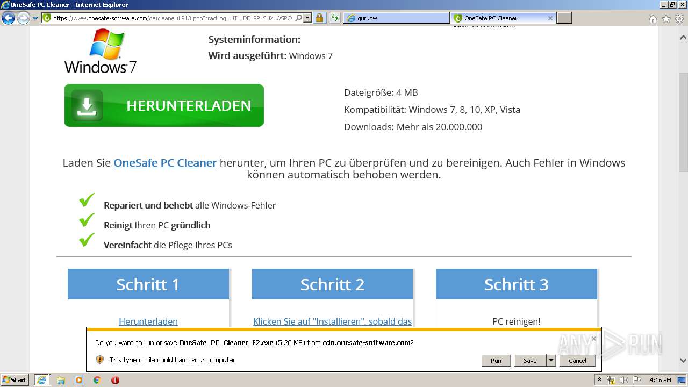Click the security lock icon

[x=319, y=18]
